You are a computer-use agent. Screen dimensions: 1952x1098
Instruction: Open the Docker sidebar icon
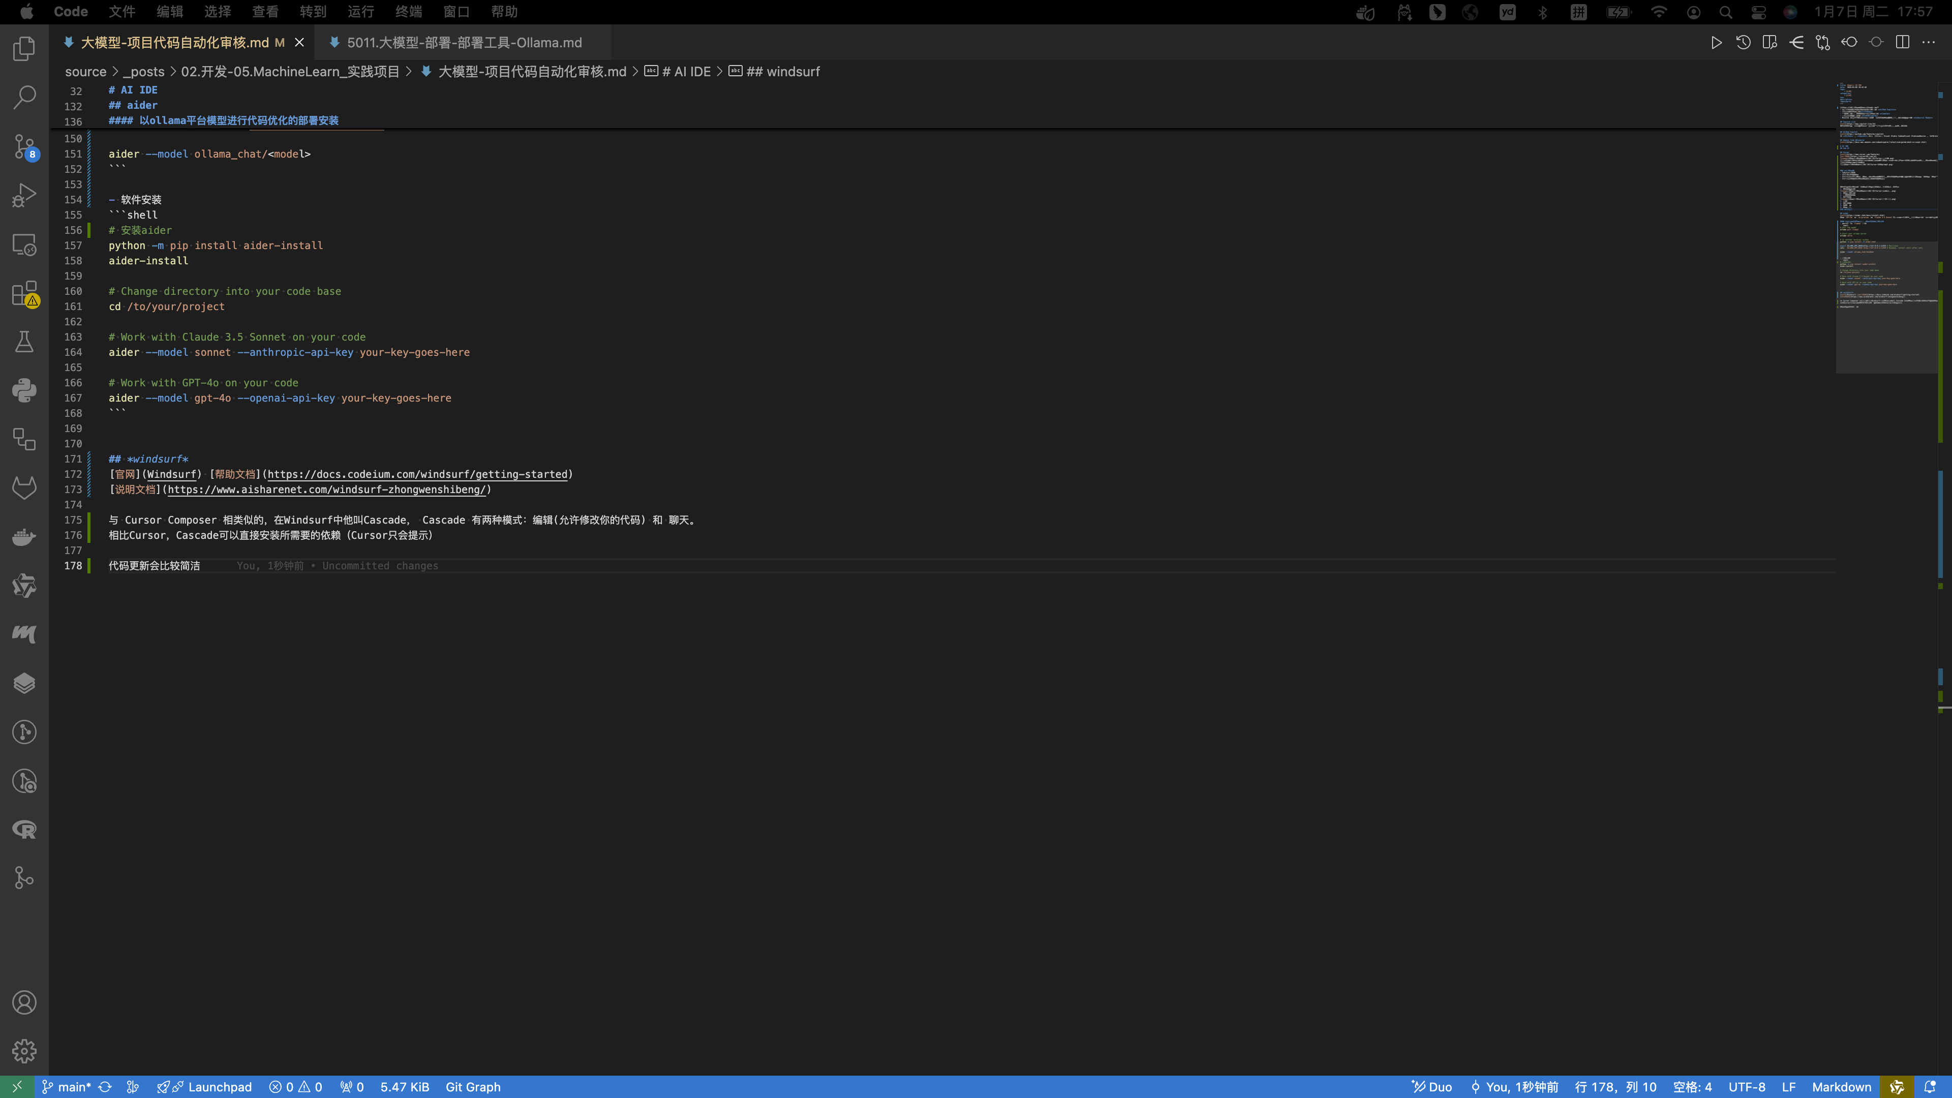point(24,537)
